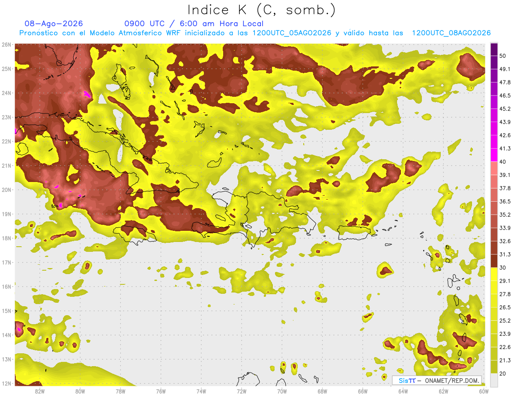Click the color scale value '26.5'

coord(505,307)
